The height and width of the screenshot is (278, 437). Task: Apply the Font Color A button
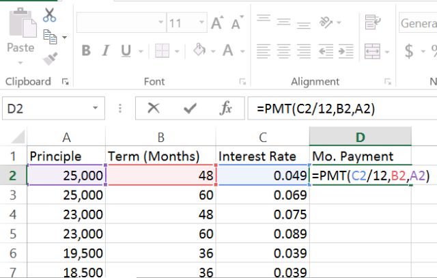point(228,51)
